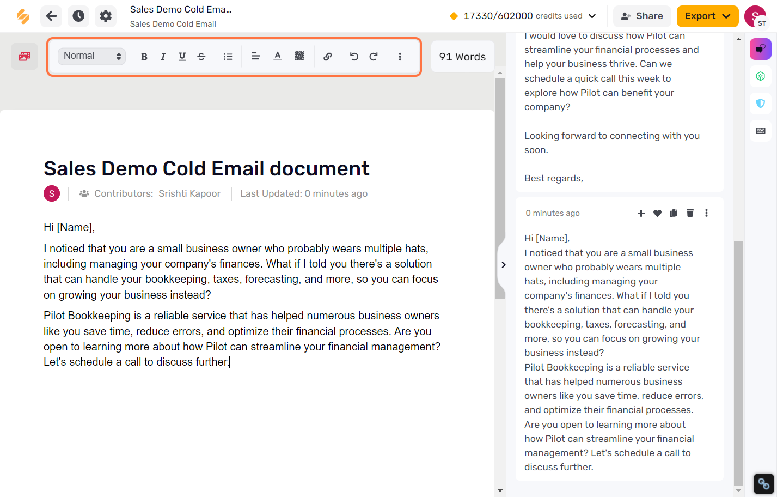This screenshot has width=777, height=497.
Task: Open the user profile avatar menu
Action: coord(755,16)
